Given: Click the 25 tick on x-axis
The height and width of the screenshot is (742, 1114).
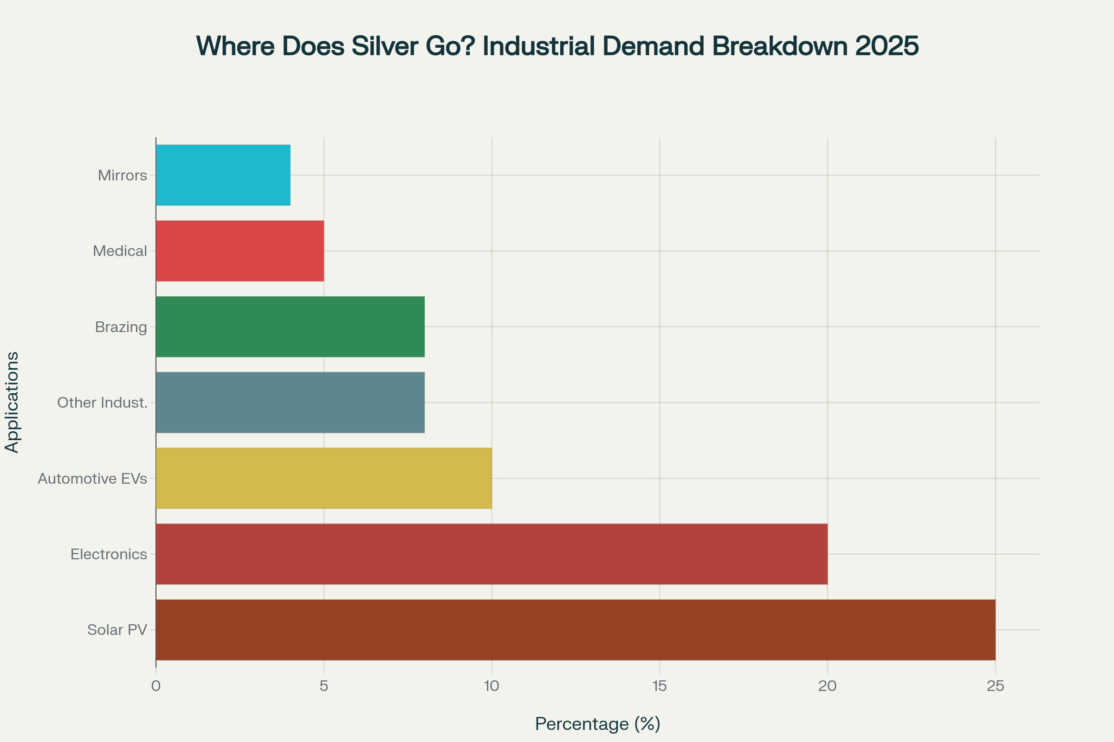Looking at the screenshot, I should pos(995,686).
